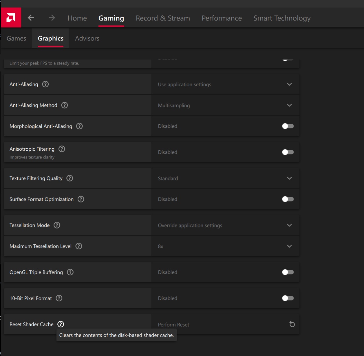Image resolution: width=364 pixels, height=356 pixels.
Task: Toggle OpenGL Triple Buffering on
Action: (288, 272)
